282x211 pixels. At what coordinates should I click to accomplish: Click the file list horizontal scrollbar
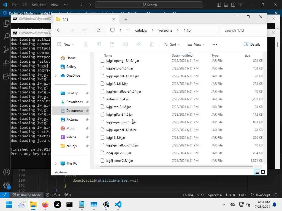click(x=177, y=166)
